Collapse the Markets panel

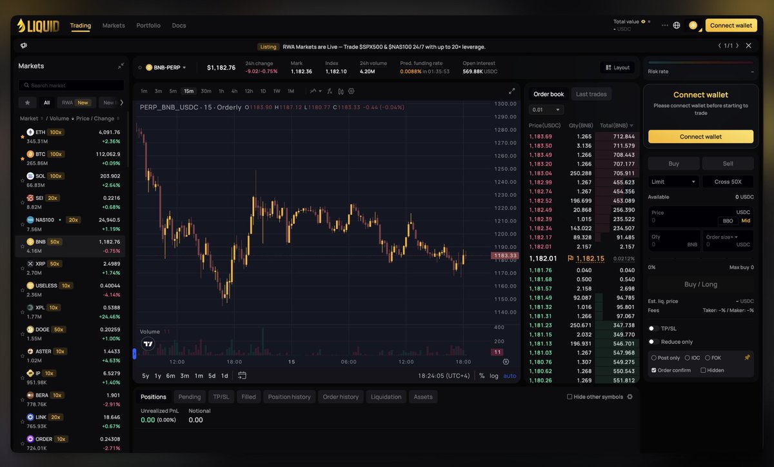[x=121, y=66]
